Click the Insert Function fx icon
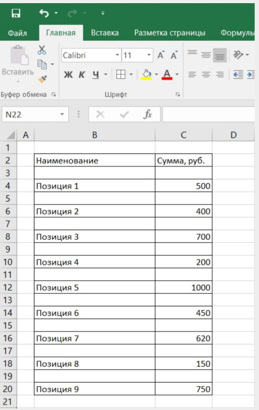259x410 pixels. point(148,115)
